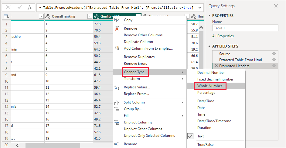The height and width of the screenshot is (148, 286).
Task: Click the fx function icon
Action: point(29,7)
